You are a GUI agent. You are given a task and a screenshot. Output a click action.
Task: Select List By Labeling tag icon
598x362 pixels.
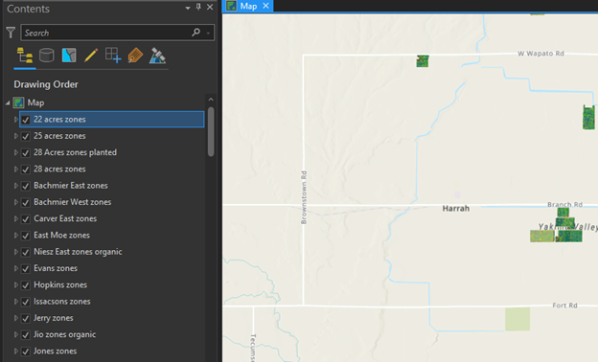coord(135,56)
